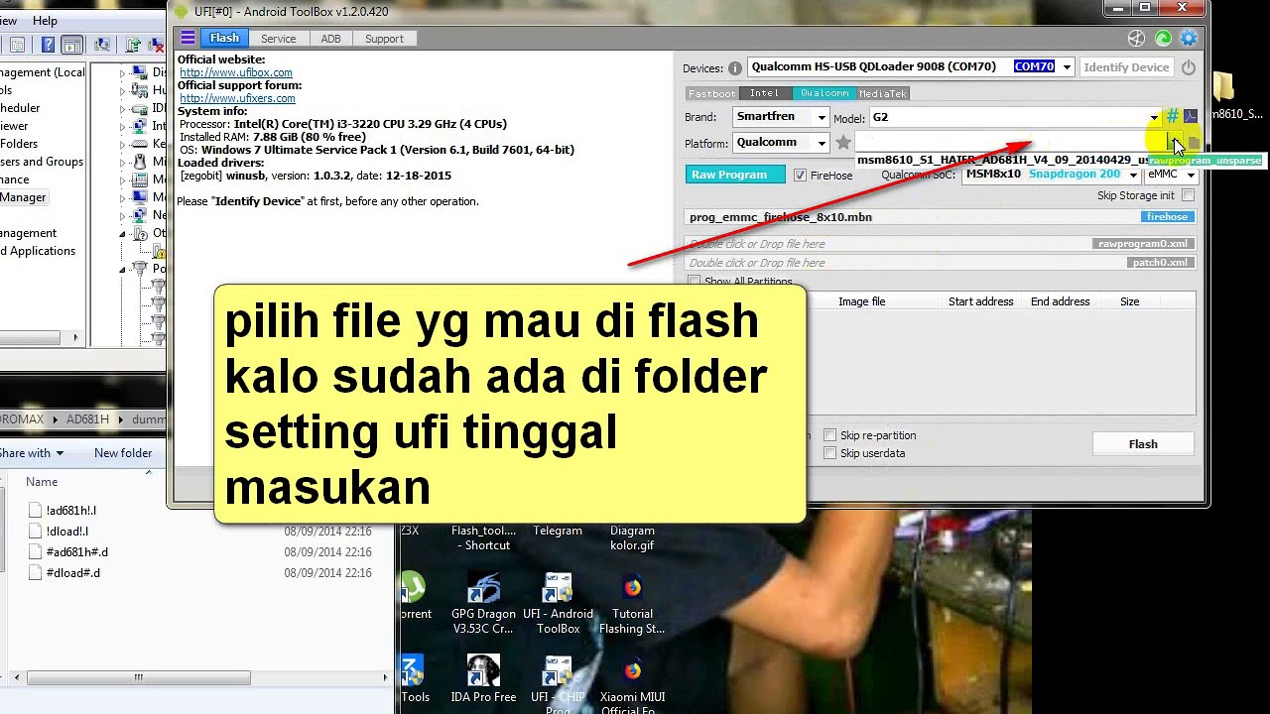Enable the Skip userdata checkbox

pos(829,453)
